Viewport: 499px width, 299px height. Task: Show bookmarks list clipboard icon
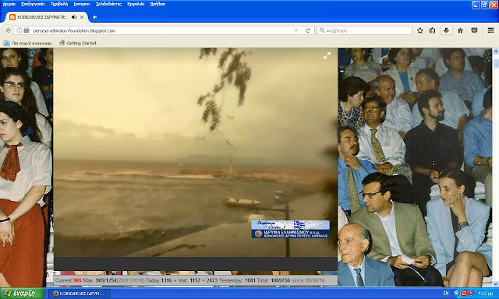click(432, 30)
